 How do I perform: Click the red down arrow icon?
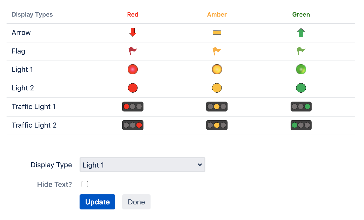pos(133,32)
